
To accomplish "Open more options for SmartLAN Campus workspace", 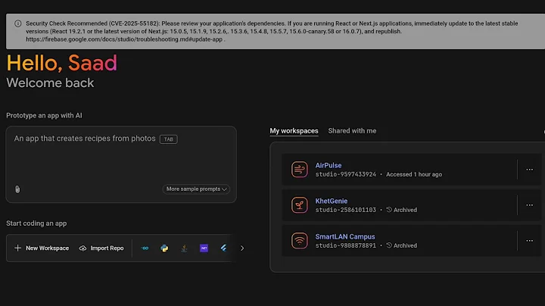I will (529, 241).
